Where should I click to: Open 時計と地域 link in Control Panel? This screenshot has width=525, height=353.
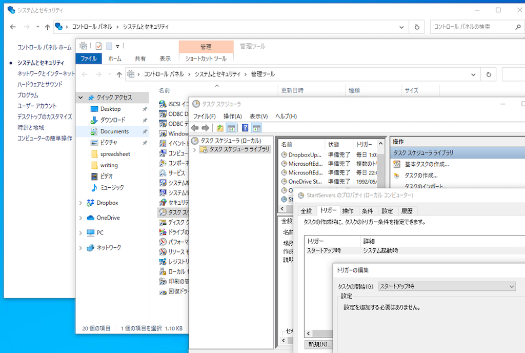[31, 128]
